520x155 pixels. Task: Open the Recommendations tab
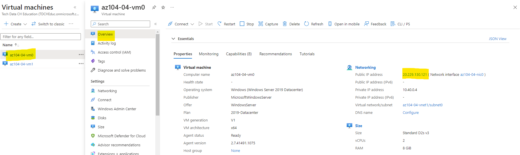[x=276, y=54]
